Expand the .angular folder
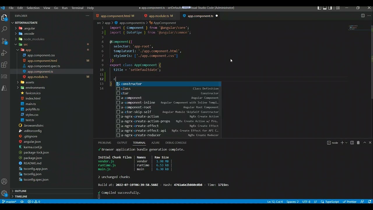 click(x=16, y=28)
